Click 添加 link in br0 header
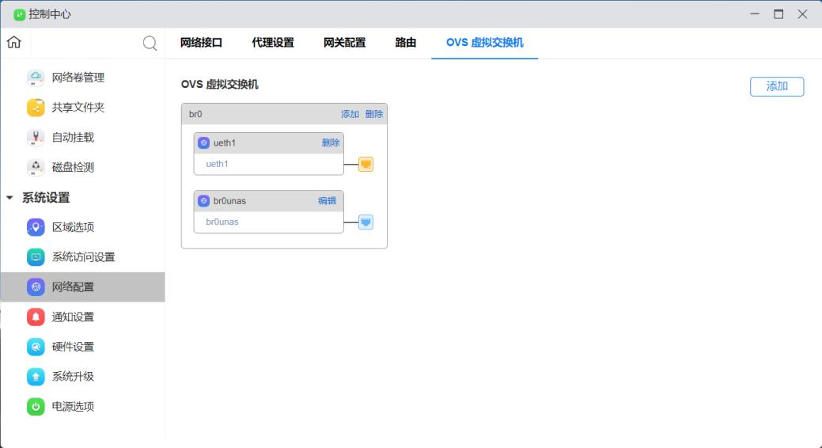The image size is (822, 448). 350,115
